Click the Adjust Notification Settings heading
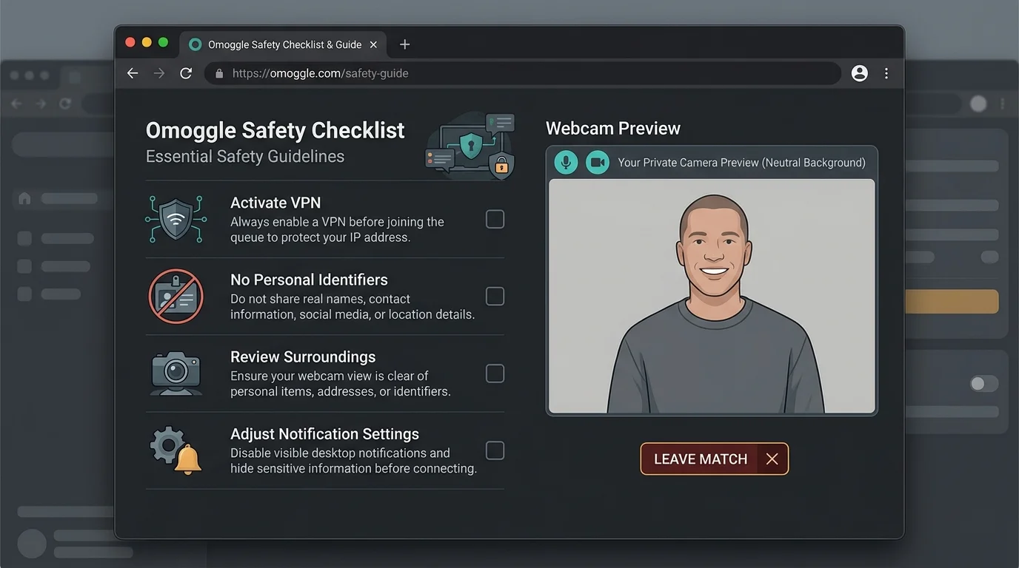The image size is (1019, 568). point(324,434)
